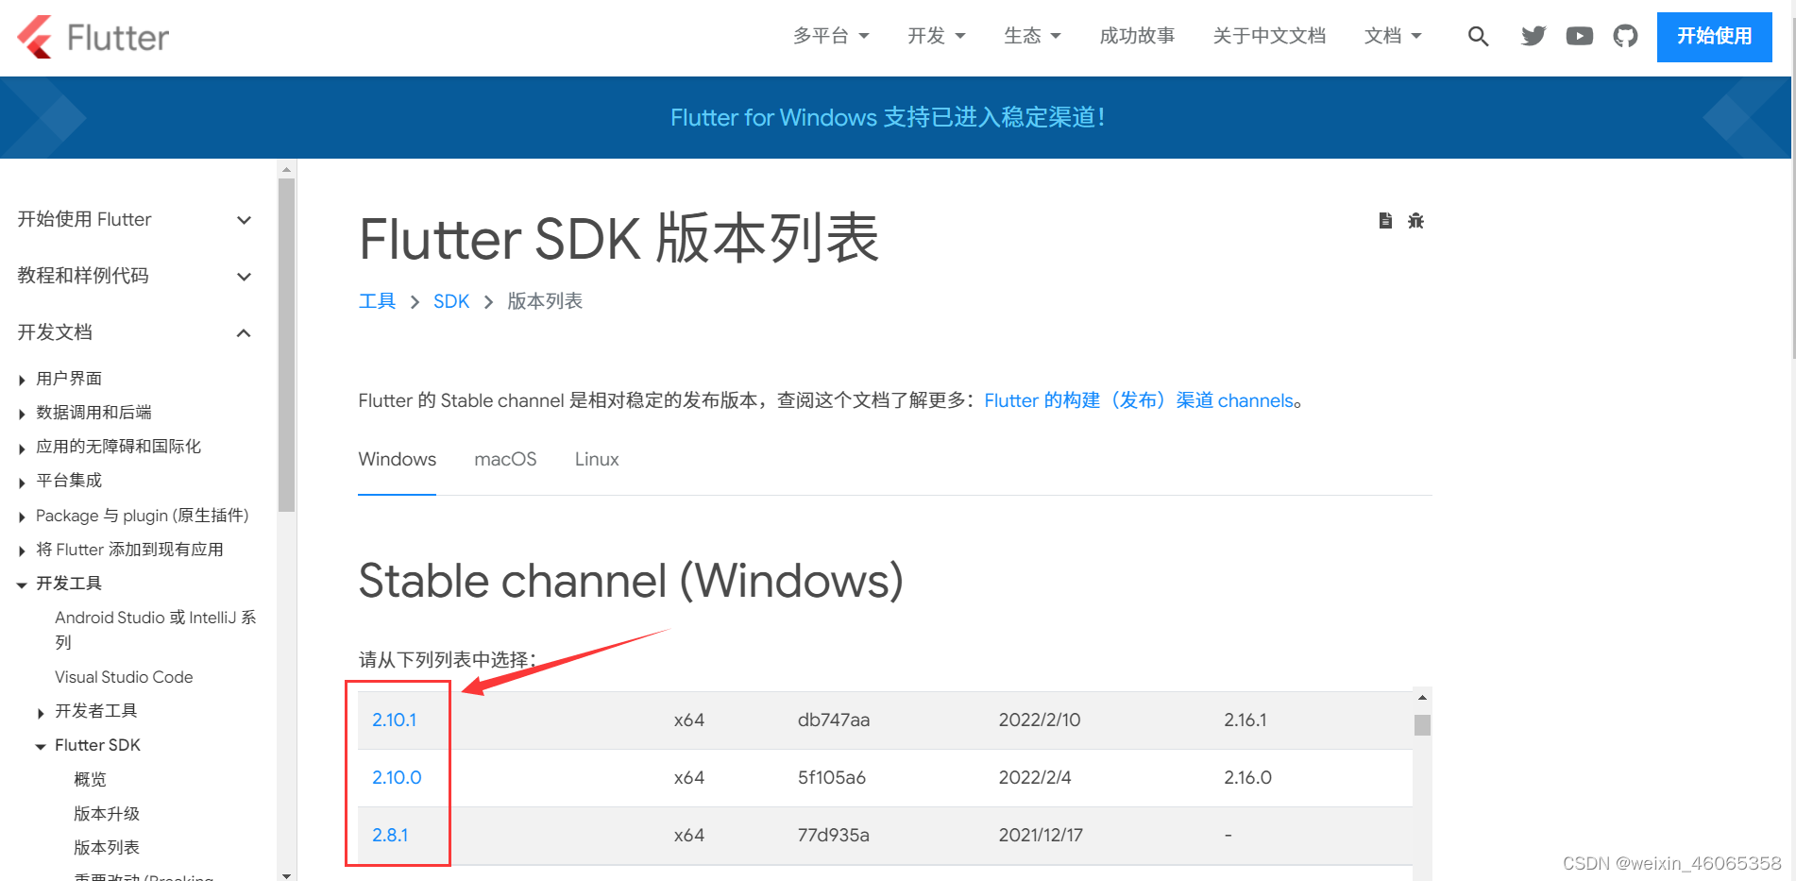
Task: Expand 数据调用和后端 tree item
Action: coord(22,414)
